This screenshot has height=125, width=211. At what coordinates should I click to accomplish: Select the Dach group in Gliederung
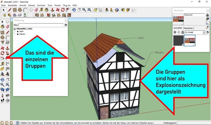coord(21,31)
